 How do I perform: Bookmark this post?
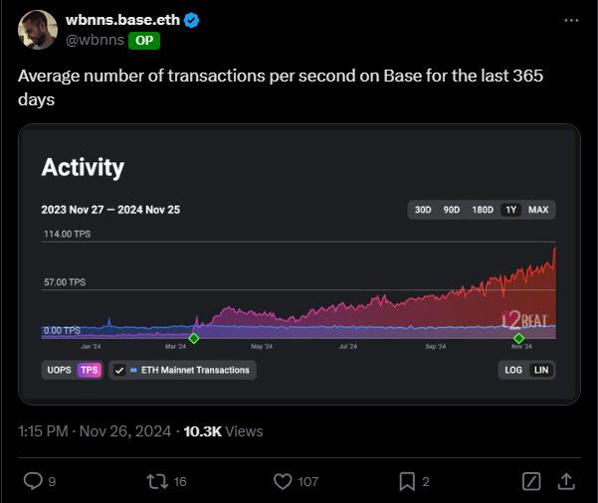pos(407,481)
